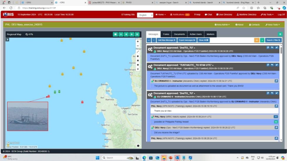Viewport: 287px width, 161px height.
Task: Zoom out on the regional map
Action: (x=138, y=46)
